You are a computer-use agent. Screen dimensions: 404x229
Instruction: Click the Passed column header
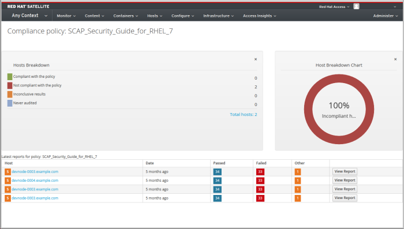219,163
